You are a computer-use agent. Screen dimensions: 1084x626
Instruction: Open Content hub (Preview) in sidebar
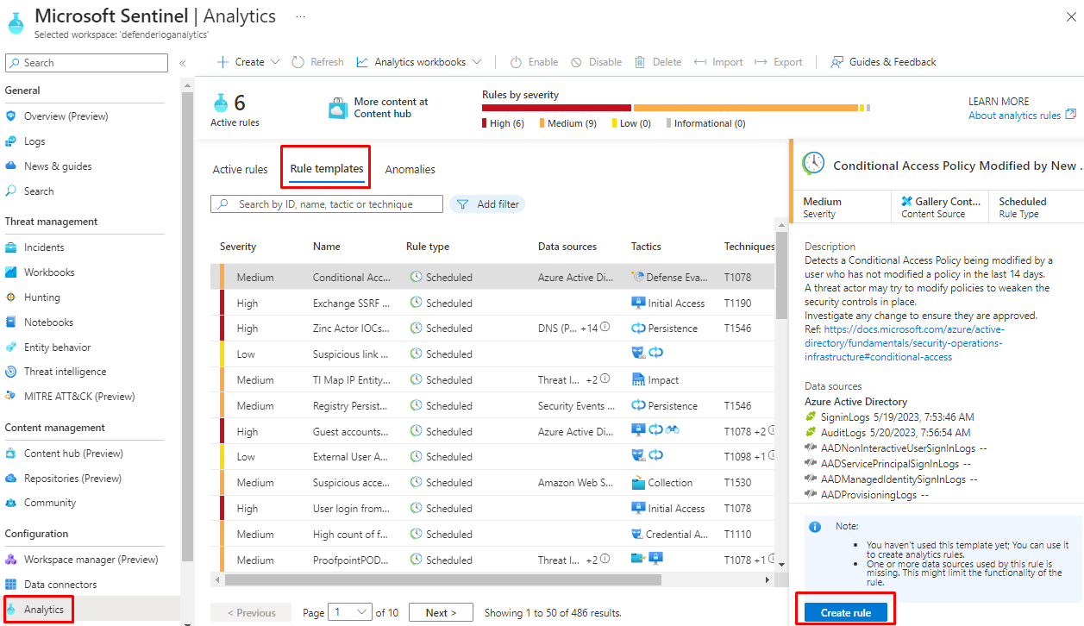(72, 454)
